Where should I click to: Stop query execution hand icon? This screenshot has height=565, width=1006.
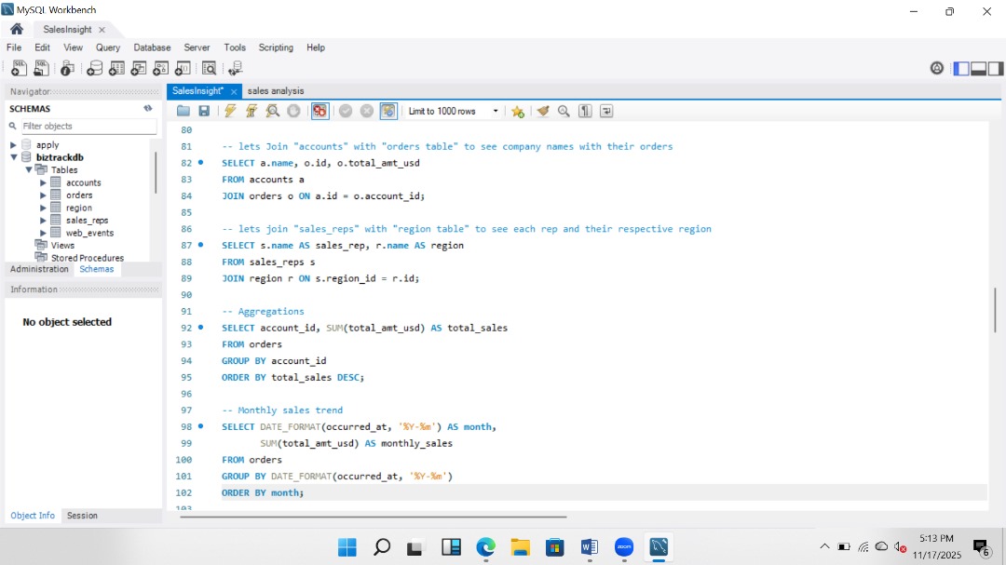pyautogui.click(x=293, y=111)
